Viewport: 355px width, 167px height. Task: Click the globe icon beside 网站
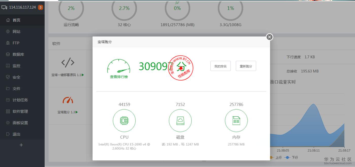(x=8, y=31)
